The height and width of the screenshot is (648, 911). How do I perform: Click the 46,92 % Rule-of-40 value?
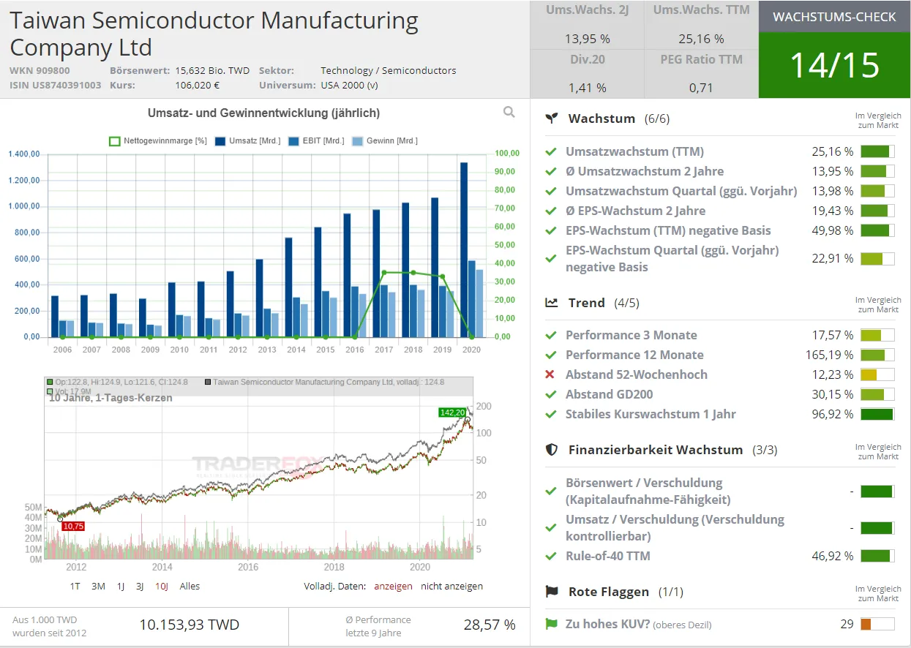[x=833, y=556]
